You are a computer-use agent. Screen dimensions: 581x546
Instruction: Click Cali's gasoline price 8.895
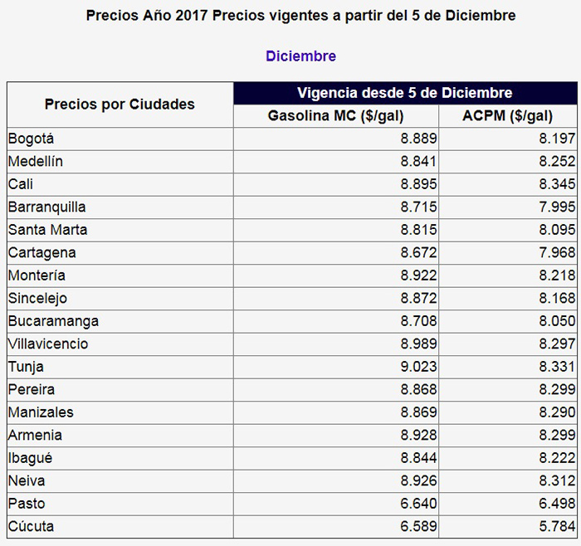click(x=413, y=184)
